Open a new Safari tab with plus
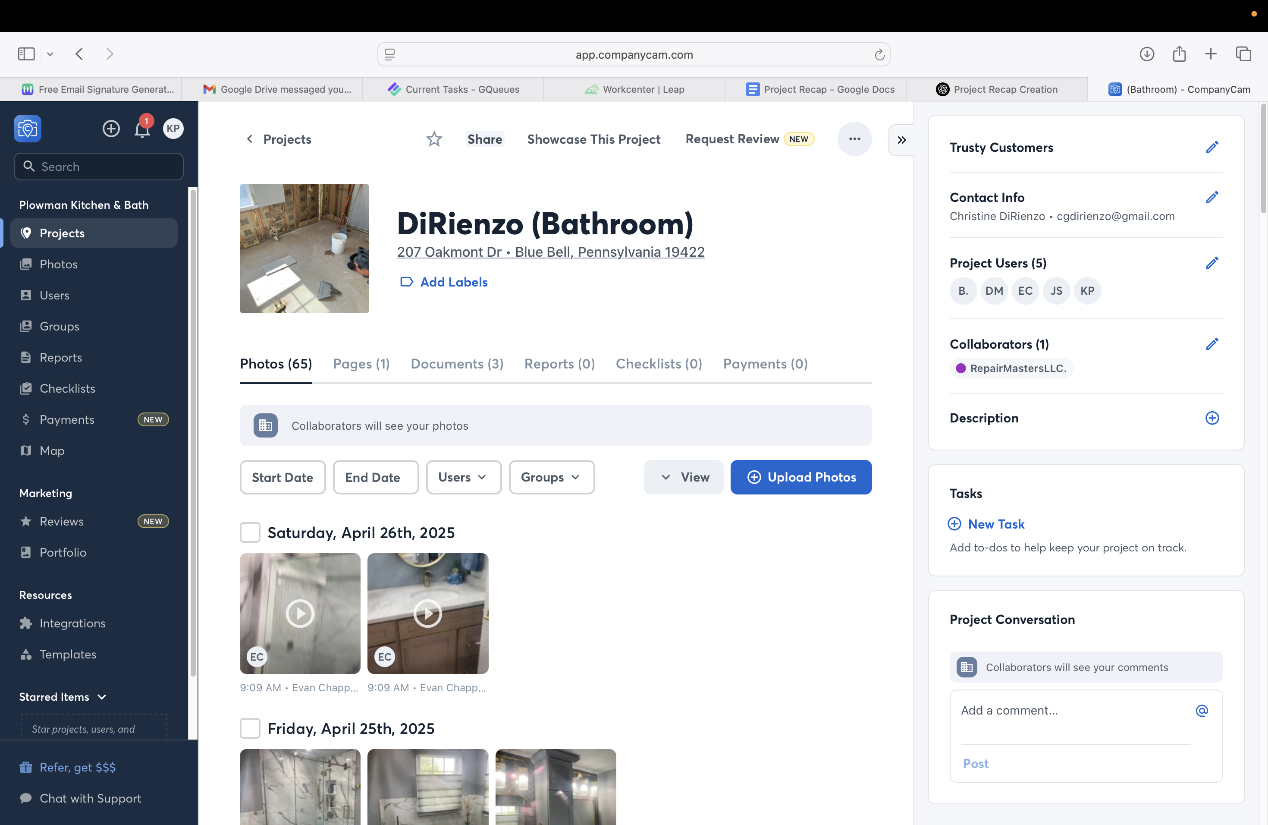Image resolution: width=1268 pixels, height=825 pixels. [1211, 54]
